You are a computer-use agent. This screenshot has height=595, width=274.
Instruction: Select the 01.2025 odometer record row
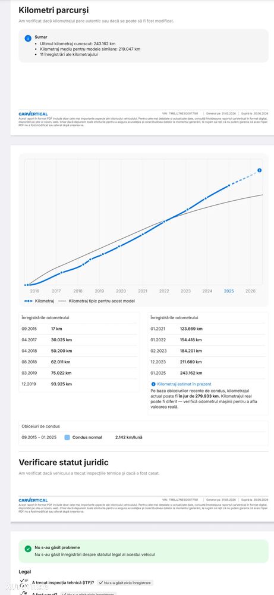tap(208, 373)
